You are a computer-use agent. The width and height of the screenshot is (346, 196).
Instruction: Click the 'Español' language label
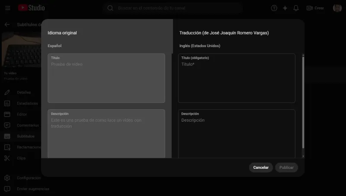pyautogui.click(x=54, y=46)
